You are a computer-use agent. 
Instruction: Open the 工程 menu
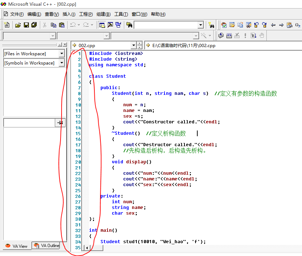coord(85,14)
